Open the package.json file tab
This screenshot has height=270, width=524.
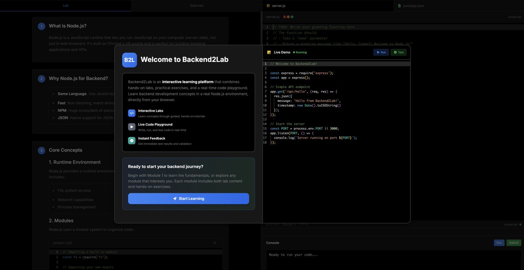(x=458, y=6)
